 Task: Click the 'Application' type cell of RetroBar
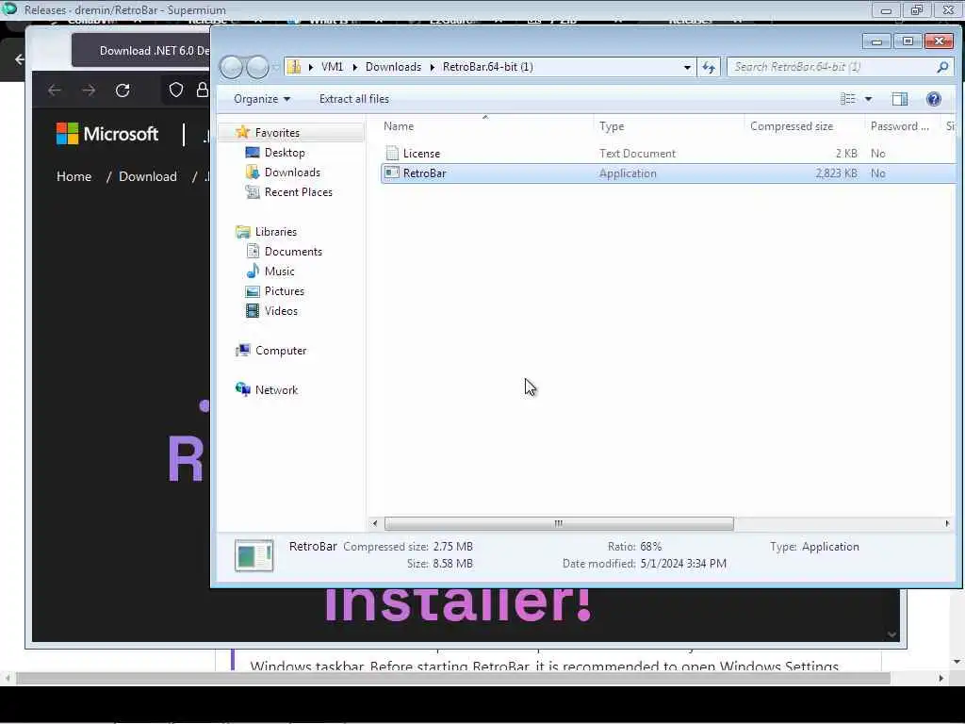pyautogui.click(x=628, y=173)
